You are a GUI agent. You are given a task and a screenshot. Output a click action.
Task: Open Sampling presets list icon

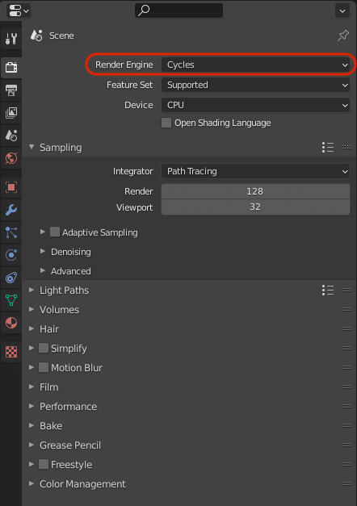[328, 147]
